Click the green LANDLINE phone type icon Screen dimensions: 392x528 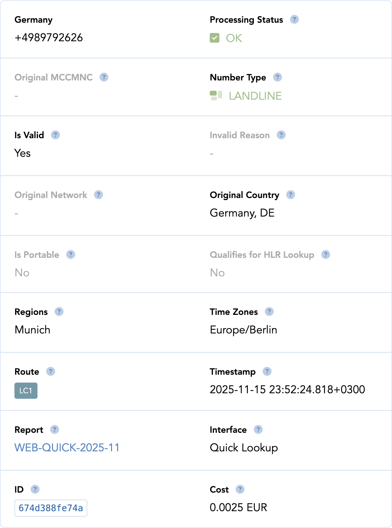click(216, 96)
